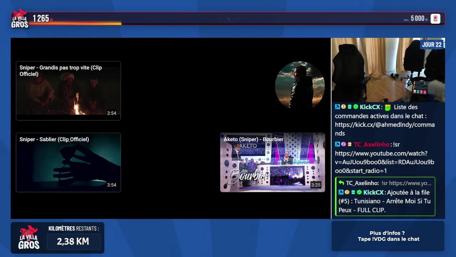This screenshot has width=456, height=257.
Task: Click the 'Tunisiano - Arrête Moi Si Tu Peux' queue message
Action: (x=385, y=201)
